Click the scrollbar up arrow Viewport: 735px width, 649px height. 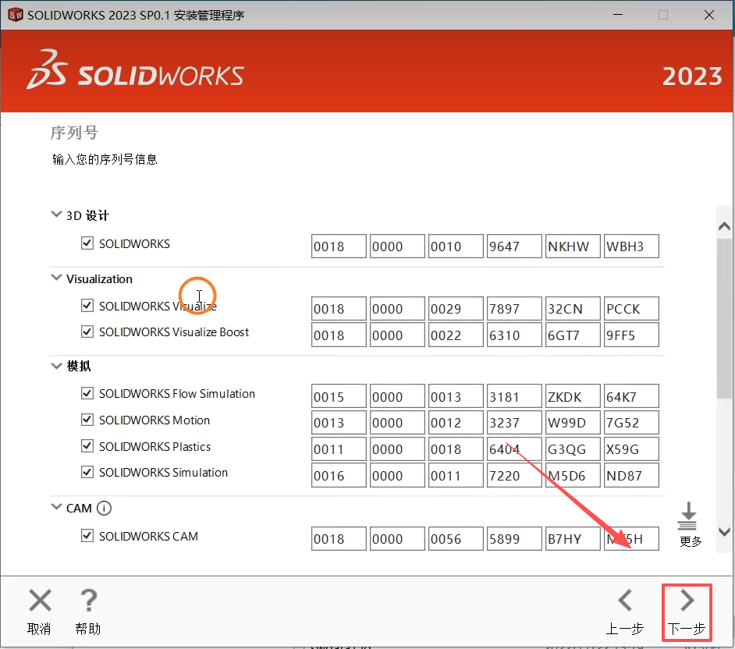[723, 225]
